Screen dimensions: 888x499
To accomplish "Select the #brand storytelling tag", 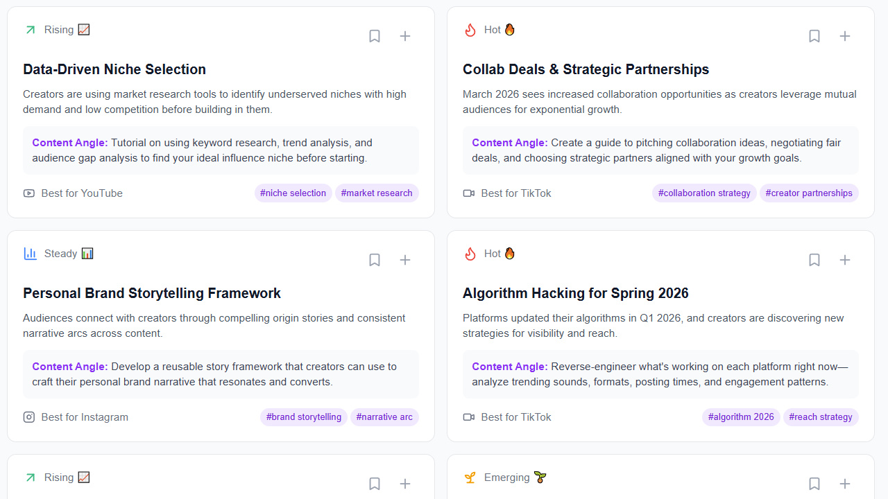I will 304,417.
